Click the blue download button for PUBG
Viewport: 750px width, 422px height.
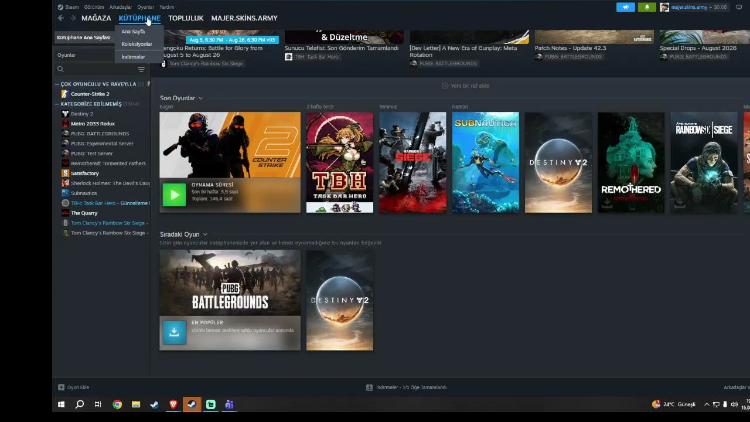[174, 332]
